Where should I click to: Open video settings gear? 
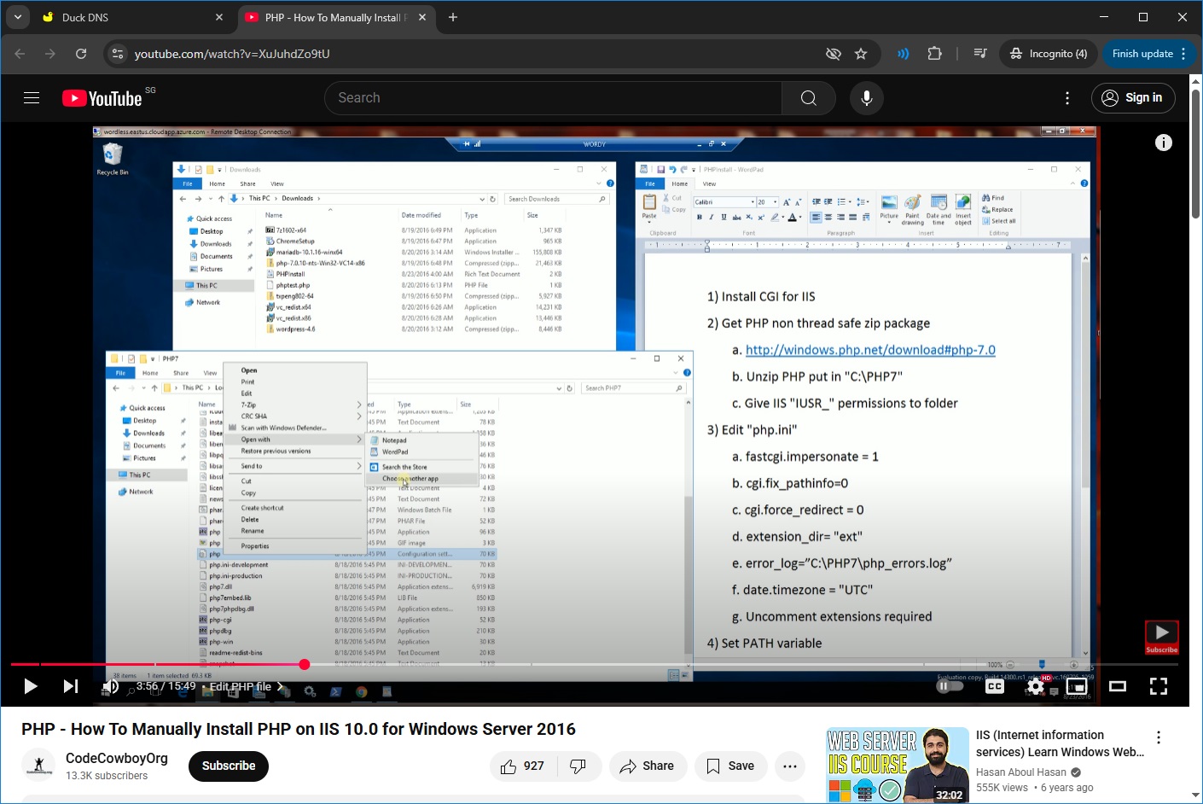coord(1035,686)
